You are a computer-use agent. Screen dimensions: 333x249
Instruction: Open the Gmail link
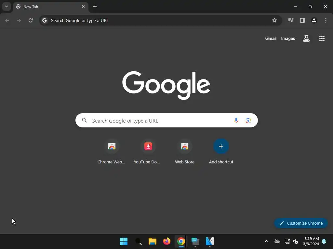pos(271,38)
